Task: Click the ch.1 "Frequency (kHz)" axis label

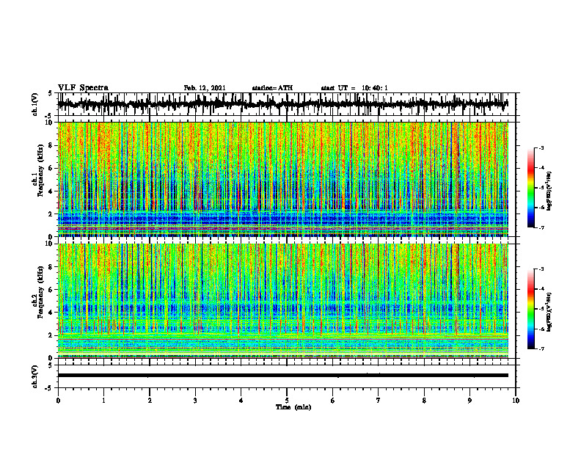Action: coord(40,171)
